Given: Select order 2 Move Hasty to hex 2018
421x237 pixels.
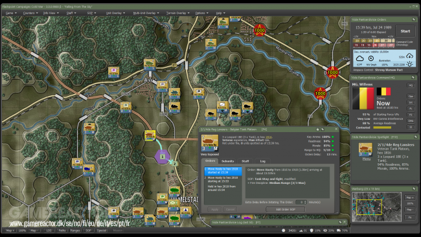Looking at the screenshot, I should 223,179.
